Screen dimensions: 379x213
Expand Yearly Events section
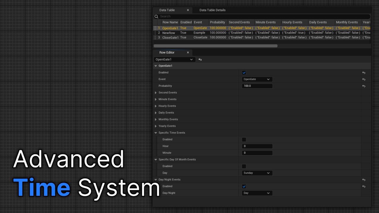(x=156, y=126)
